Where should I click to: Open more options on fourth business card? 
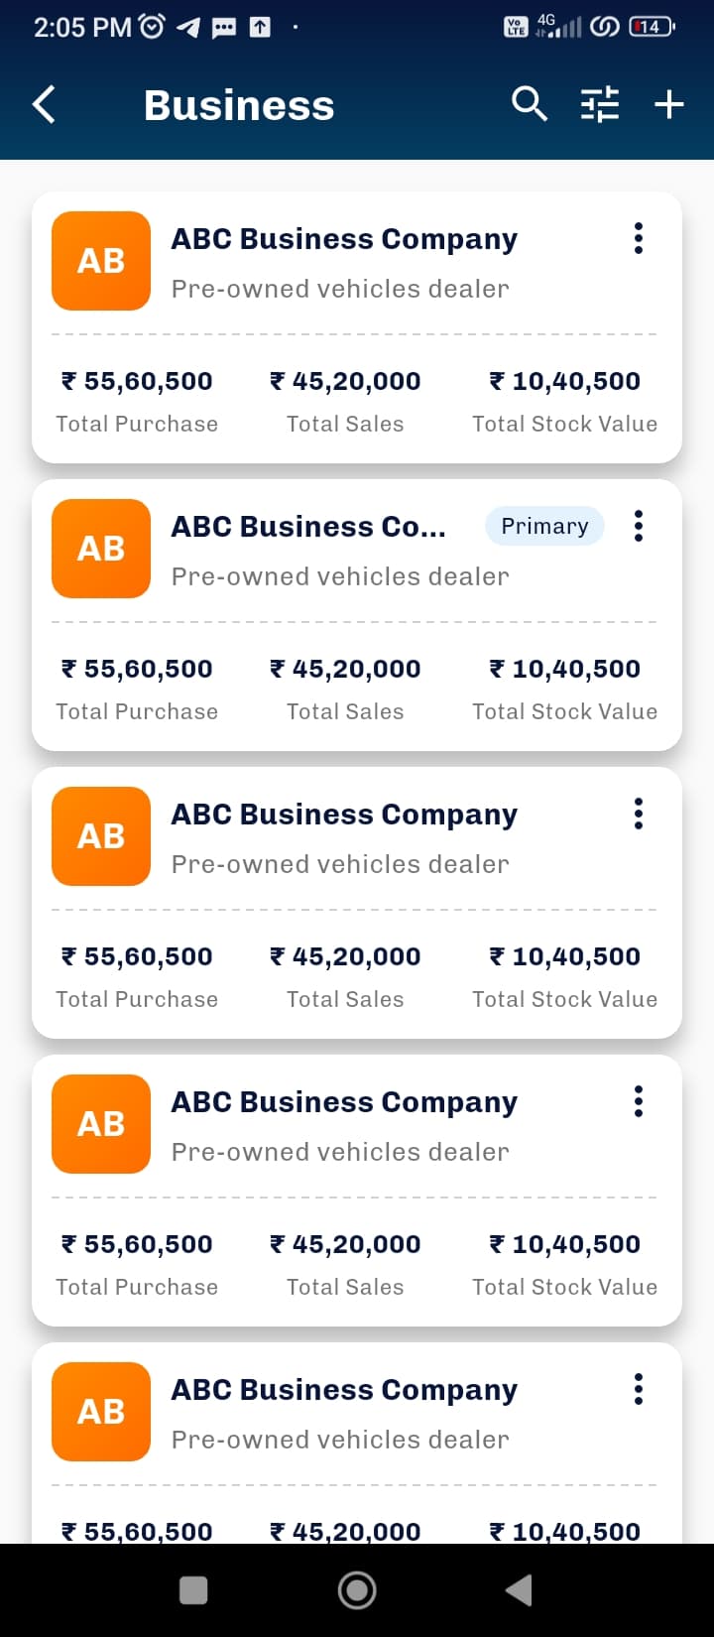[639, 1101]
